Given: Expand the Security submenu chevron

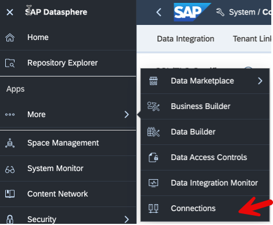Looking at the screenshot, I should (x=127, y=219).
